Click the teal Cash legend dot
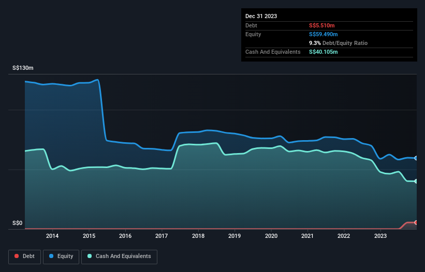 point(90,256)
